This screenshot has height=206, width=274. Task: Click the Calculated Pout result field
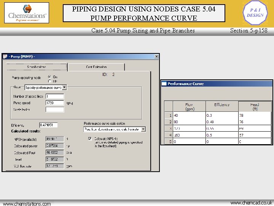[55, 153]
